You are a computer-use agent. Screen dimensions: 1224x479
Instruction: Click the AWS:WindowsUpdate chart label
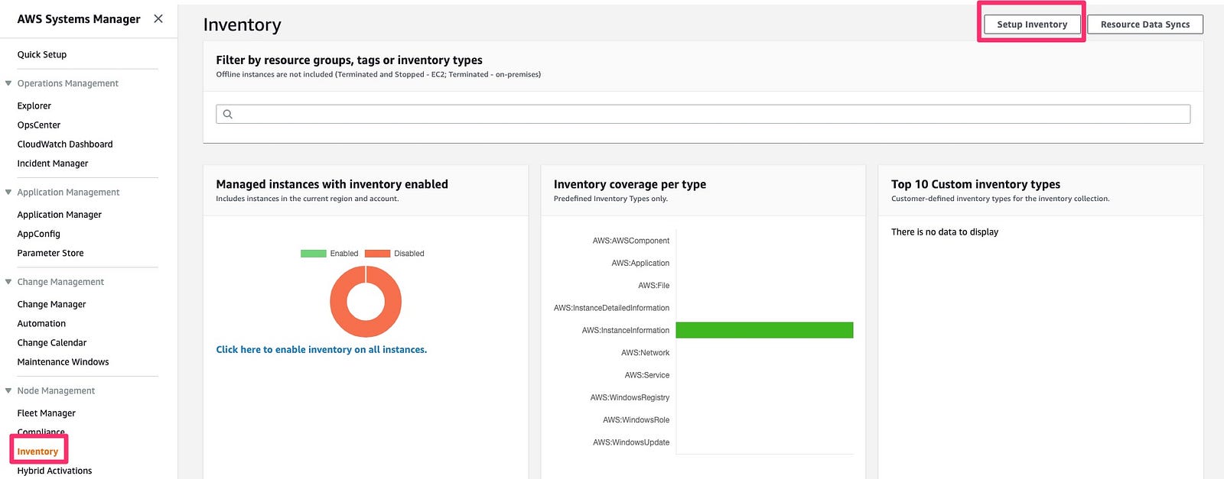click(x=631, y=442)
